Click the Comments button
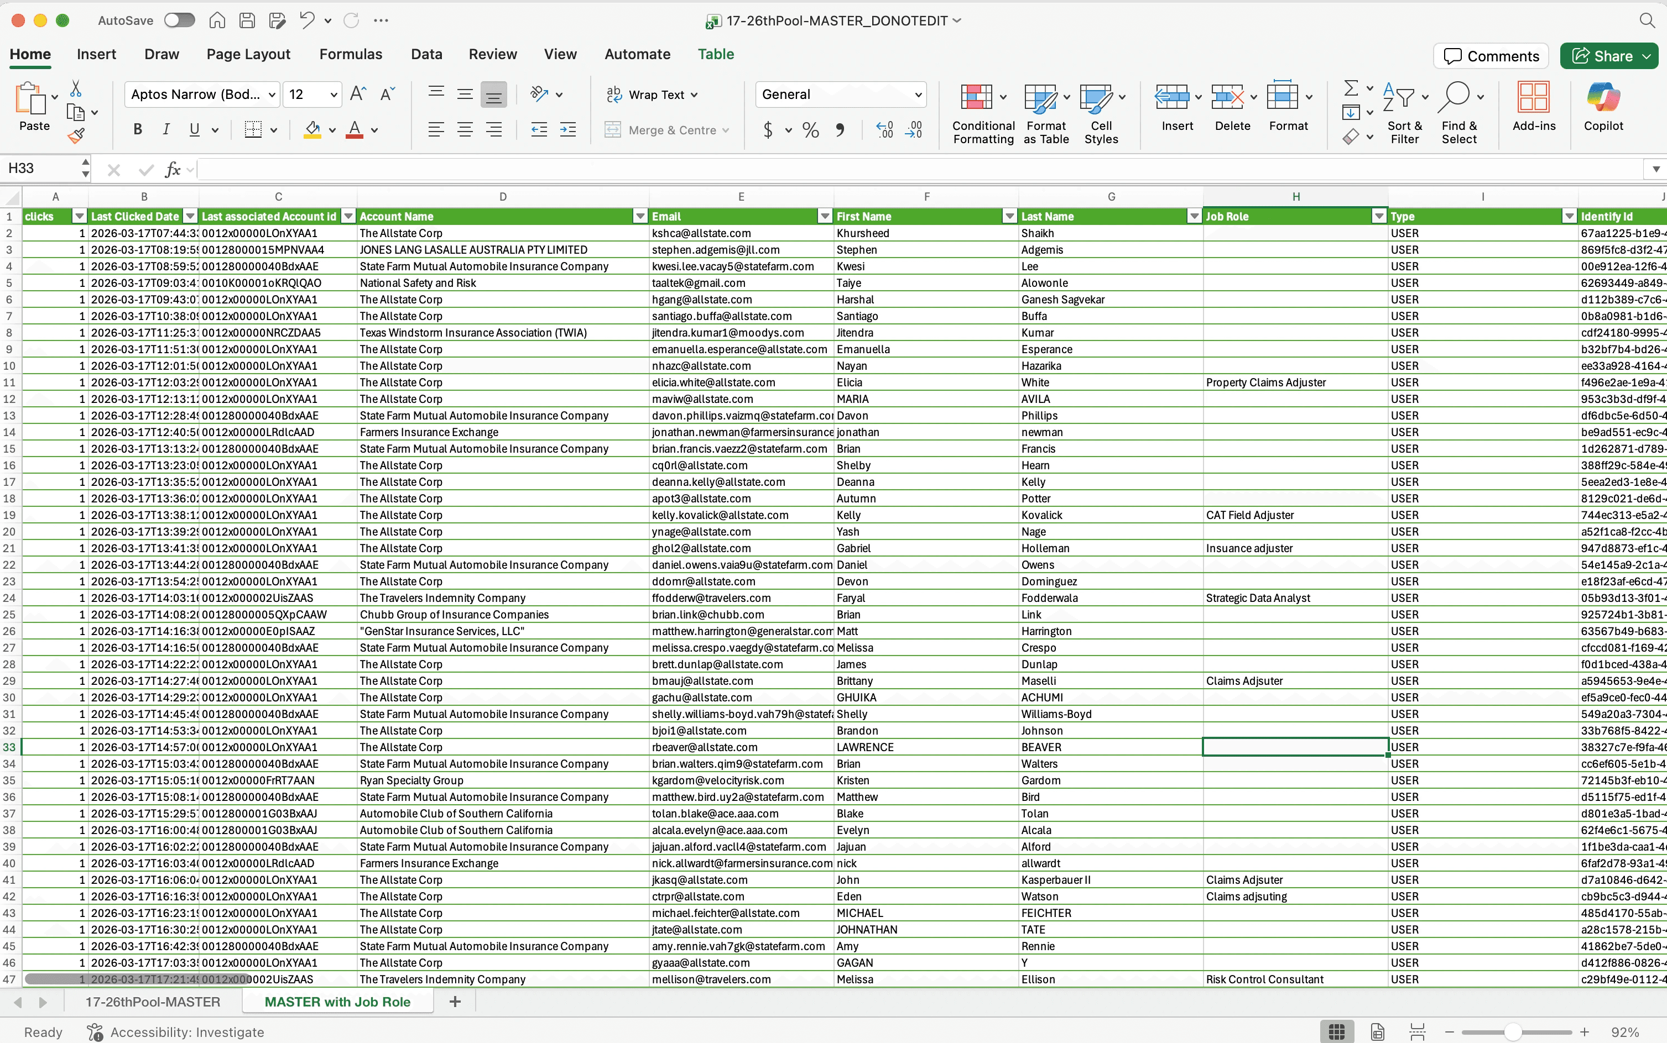This screenshot has width=1667, height=1043. [x=1491, y=56]
